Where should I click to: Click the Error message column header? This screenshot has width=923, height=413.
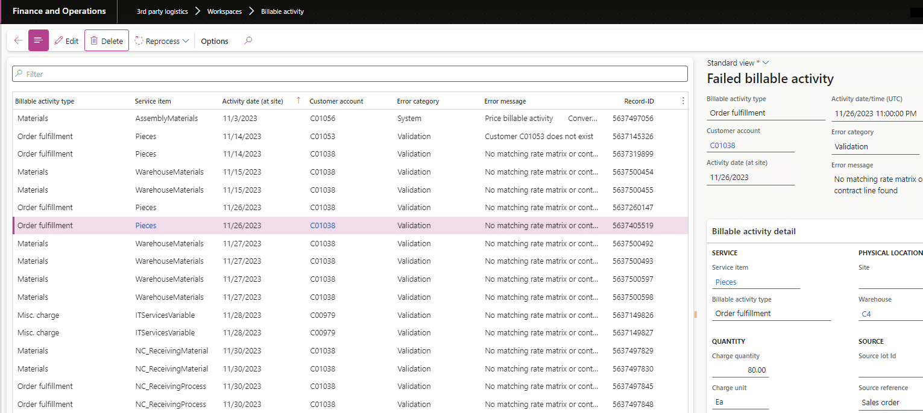[x=505, y=101]
